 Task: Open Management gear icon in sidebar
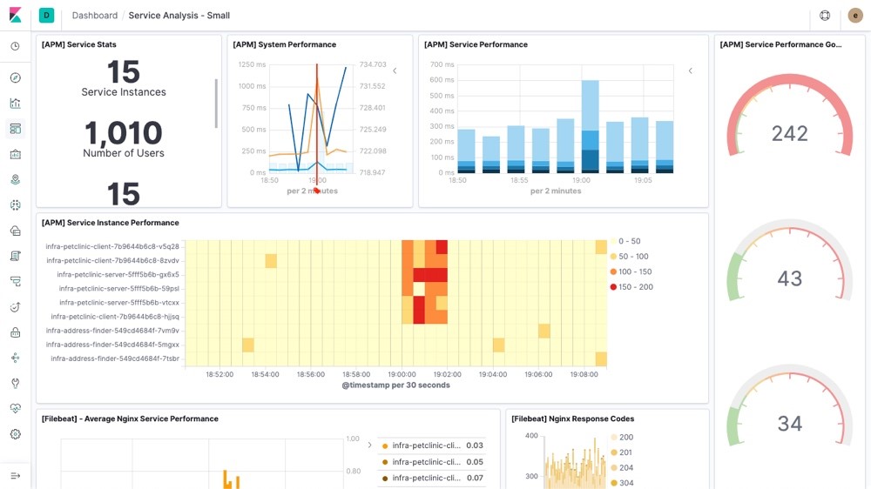(x=15, y=434)
